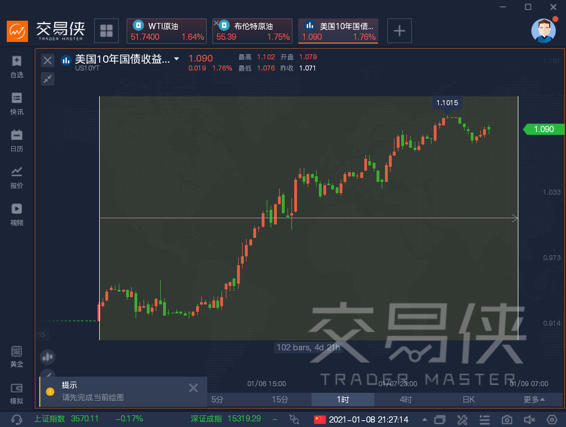Select the 4时 timeframe

(406, 400)
